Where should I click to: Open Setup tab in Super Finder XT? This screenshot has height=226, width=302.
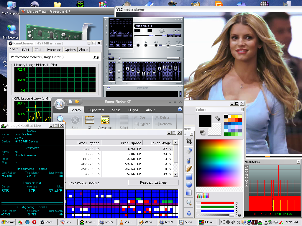coord(116,110)
